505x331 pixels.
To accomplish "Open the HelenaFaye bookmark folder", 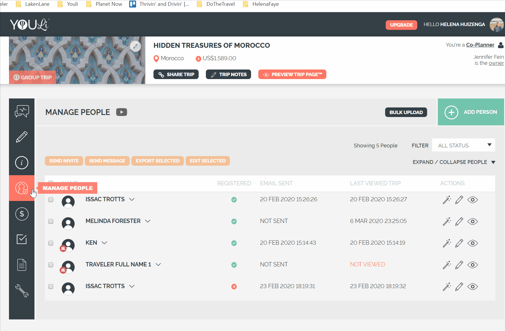I will 261,4.
